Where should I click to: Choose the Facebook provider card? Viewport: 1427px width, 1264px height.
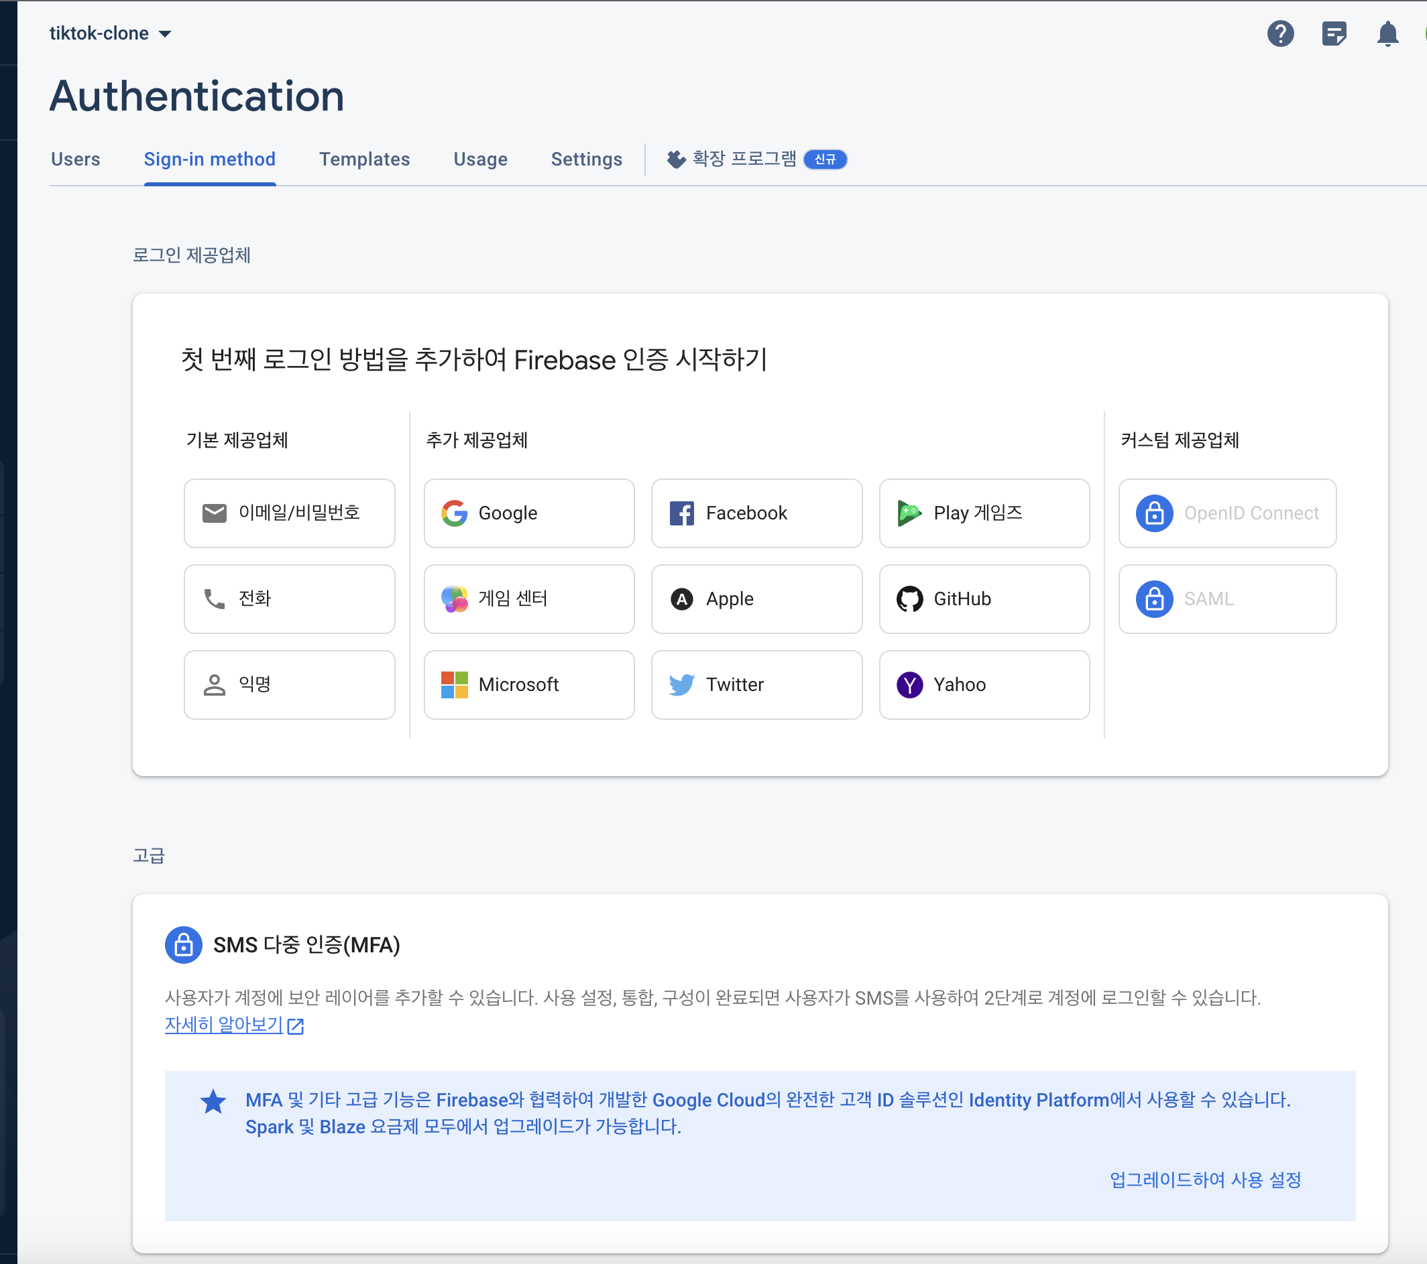(x=756, y=513)
